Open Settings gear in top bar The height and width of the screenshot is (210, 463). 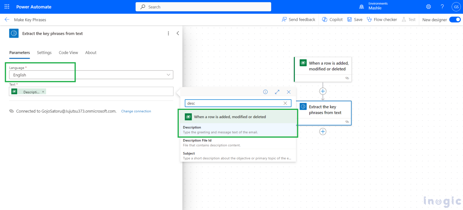tap(428, 7)
